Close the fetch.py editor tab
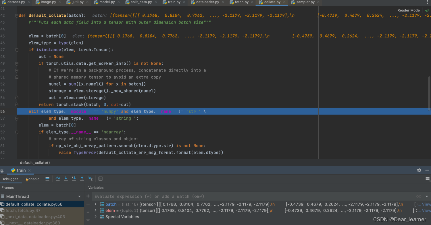Image resolution: width=431 pixels, height=225 pixels. pos(252,2)
